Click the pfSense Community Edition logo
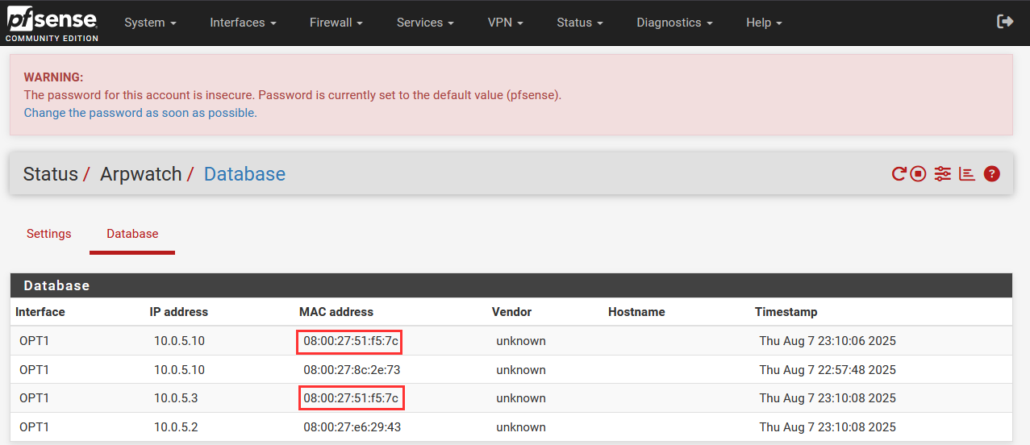1030x445 pixels. pos(52,23)
